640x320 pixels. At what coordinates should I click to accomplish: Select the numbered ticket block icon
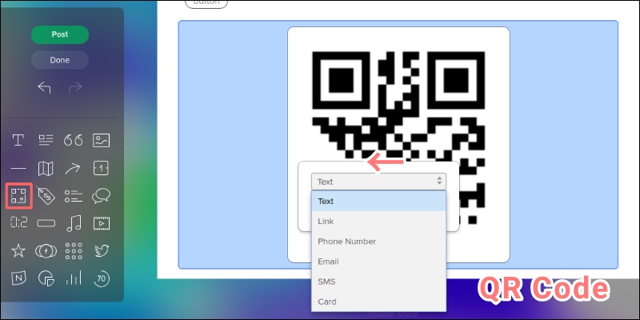click(102, 168)
